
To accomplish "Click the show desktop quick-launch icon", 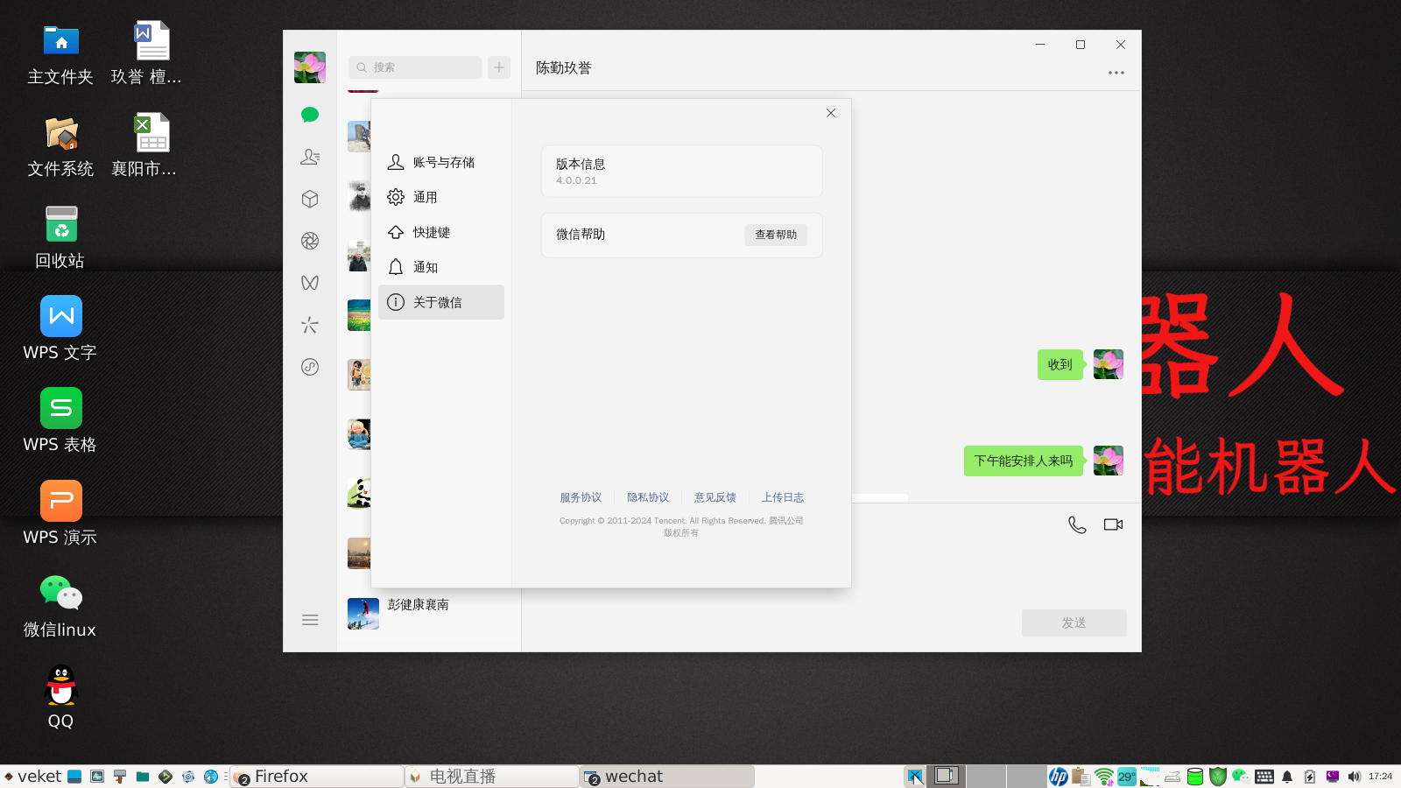I will (74, 777).
